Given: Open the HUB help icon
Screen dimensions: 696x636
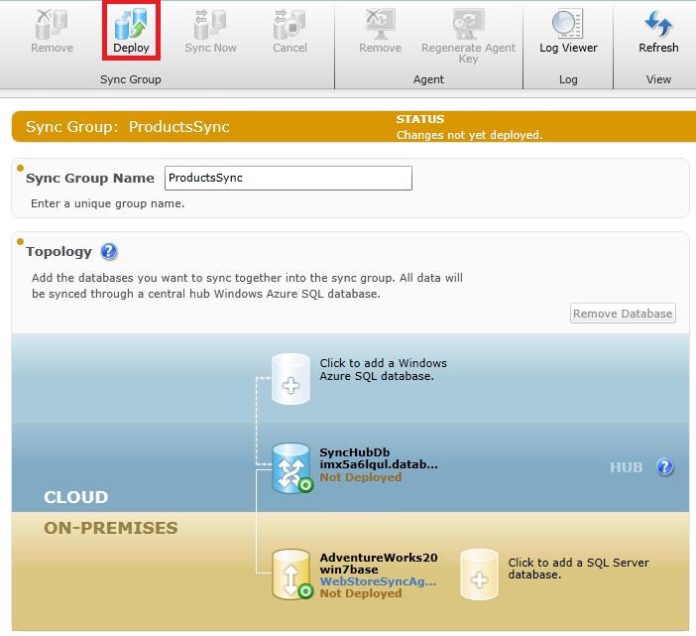Looking at the screenshot, I should (664, 466).
